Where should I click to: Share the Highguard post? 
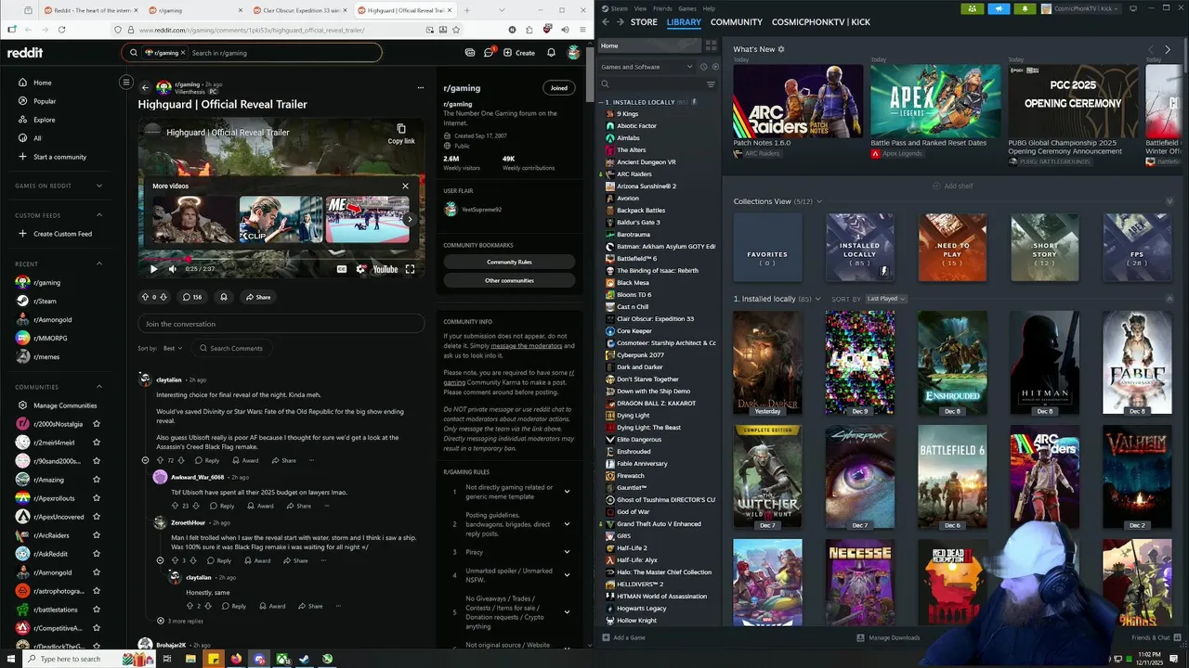[x=258, y=297]
